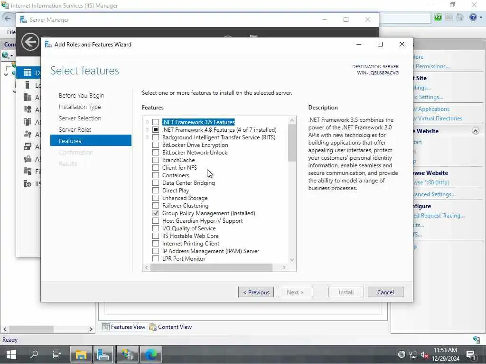This screenshot has height=364, width=486.
Task: Click the IIS connections horizontal scrollbar thumb
Action: pos(31,329)
